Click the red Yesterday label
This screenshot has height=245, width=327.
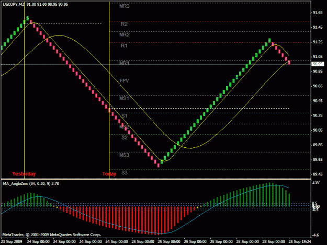(x=24, y=173)
